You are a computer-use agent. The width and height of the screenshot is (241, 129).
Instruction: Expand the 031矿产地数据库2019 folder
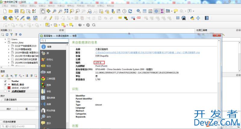[x=9, y=46]
